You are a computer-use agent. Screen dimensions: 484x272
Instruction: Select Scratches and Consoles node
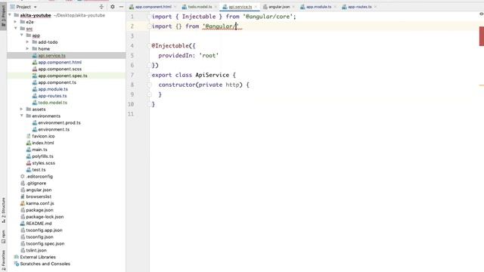click(x=45, y=264)
